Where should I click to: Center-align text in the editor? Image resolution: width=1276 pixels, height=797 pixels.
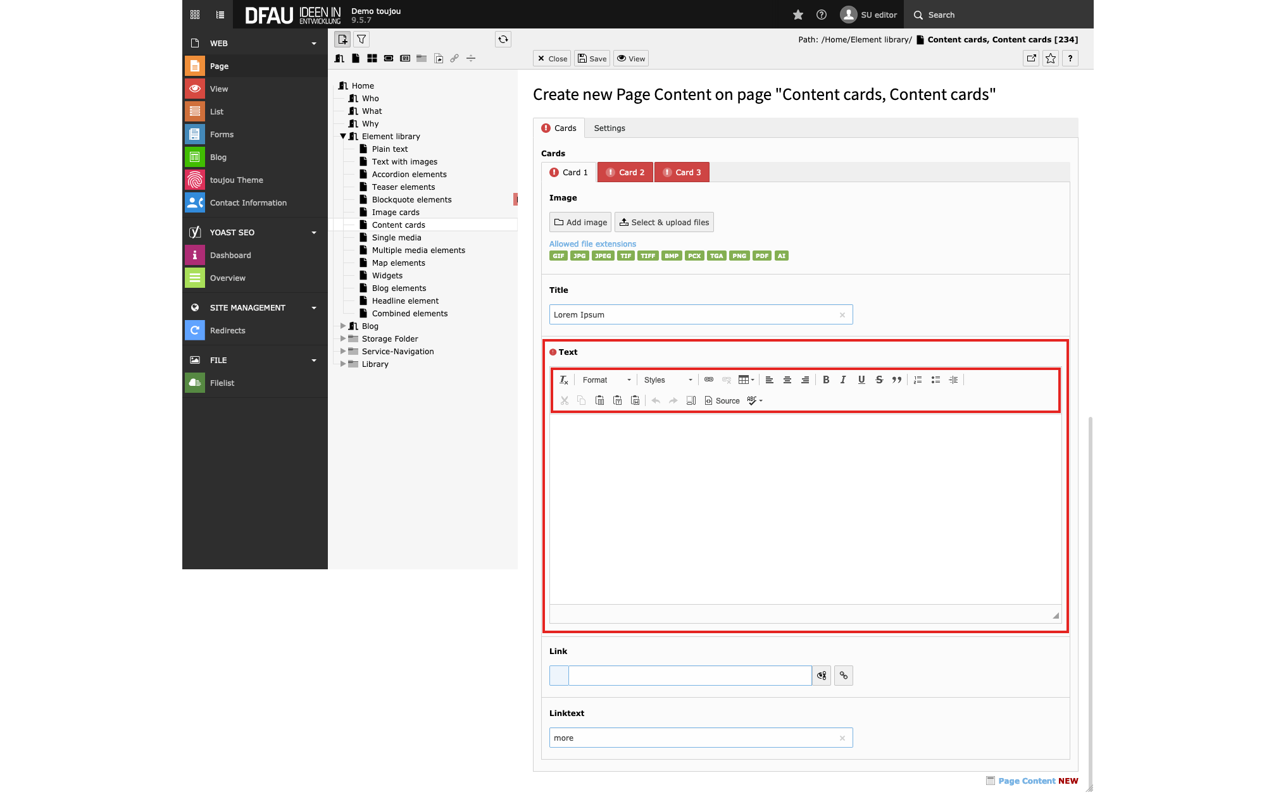pos(787,380)
